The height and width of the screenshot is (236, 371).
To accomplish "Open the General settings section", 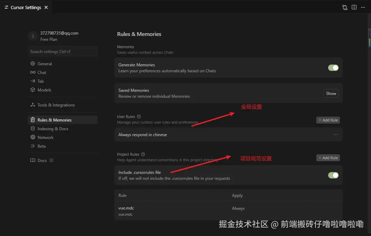I will (63, 64).
